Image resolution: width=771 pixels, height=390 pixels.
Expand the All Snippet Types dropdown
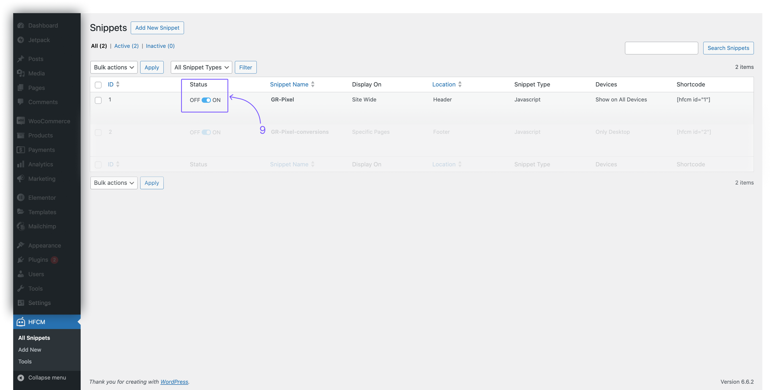pyautogui.click(x=201, y=67)
